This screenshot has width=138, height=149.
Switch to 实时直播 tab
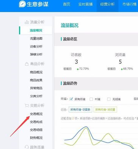[85, 4]
